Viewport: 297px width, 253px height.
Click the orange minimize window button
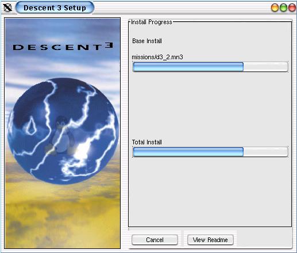[275, 7]
